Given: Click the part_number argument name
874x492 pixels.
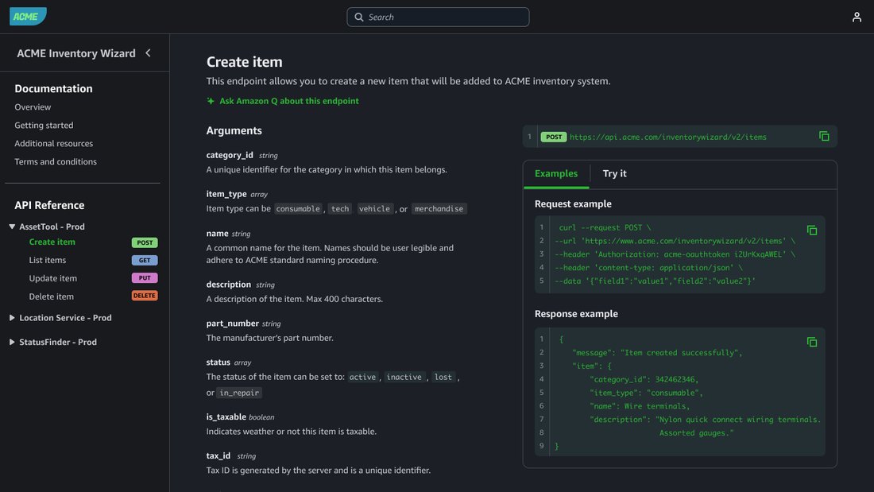Looking at the screenshot, I should tap(233, 323).
